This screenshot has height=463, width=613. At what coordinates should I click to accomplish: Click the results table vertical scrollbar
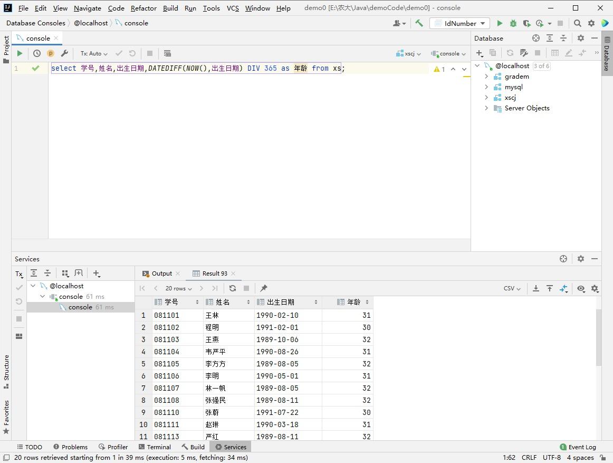click(598, 338)
